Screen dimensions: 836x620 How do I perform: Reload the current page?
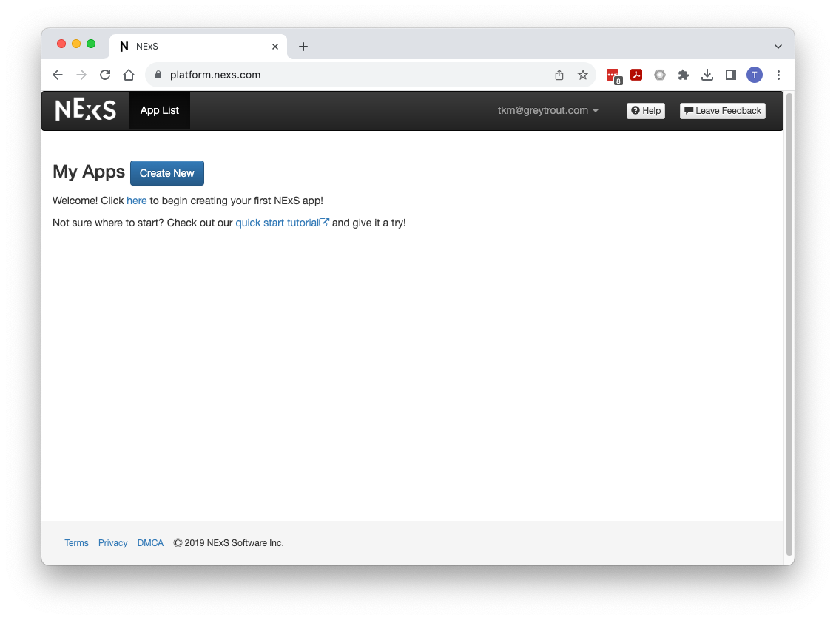coord(105,75)
